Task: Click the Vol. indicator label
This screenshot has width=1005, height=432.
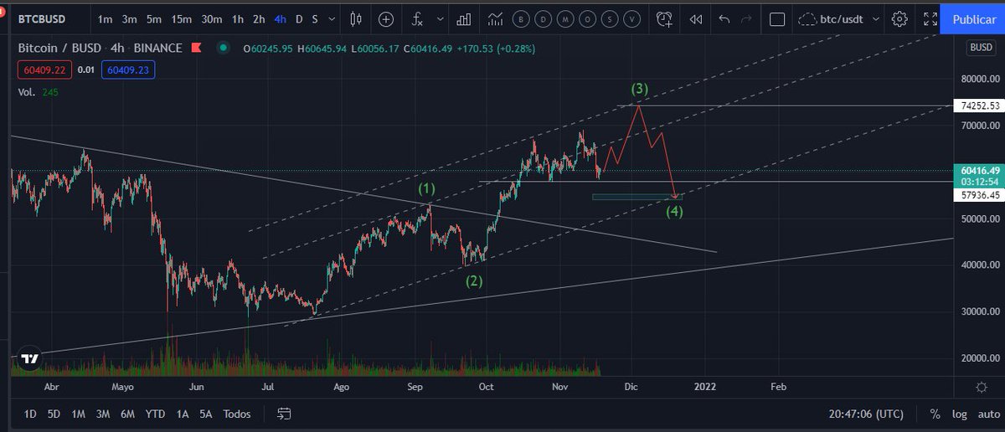Action: click(25, 93)
